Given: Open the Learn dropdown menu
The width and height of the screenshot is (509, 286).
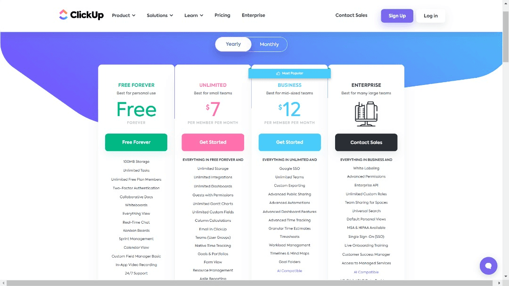Looking at the screenshot, I should [193, 15].
